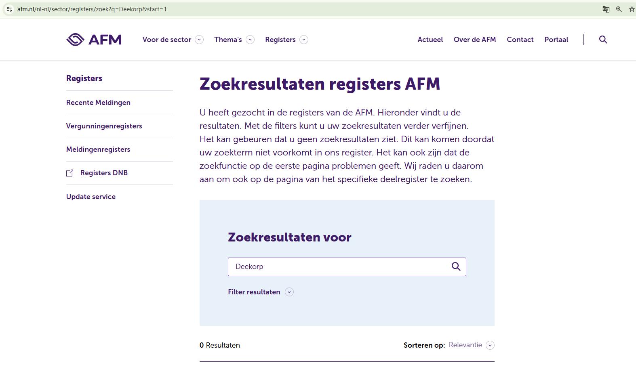Click the external link icon beside Registers DNB
Screen dimensions: 636x384
tap(70, 173)
